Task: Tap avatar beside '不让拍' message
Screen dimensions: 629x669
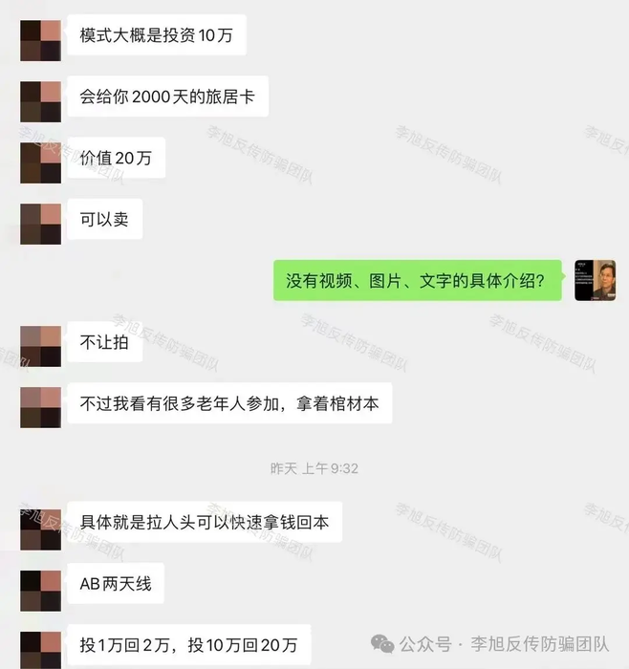Action: [40, 346]
